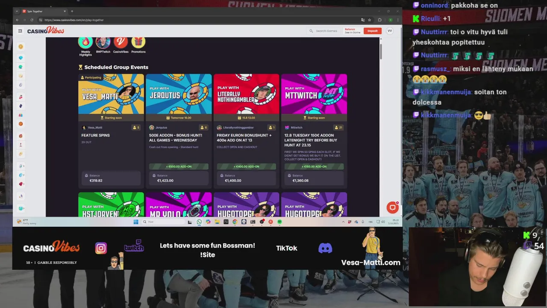Click the €319.82 balance value

(x=96, y=181)
